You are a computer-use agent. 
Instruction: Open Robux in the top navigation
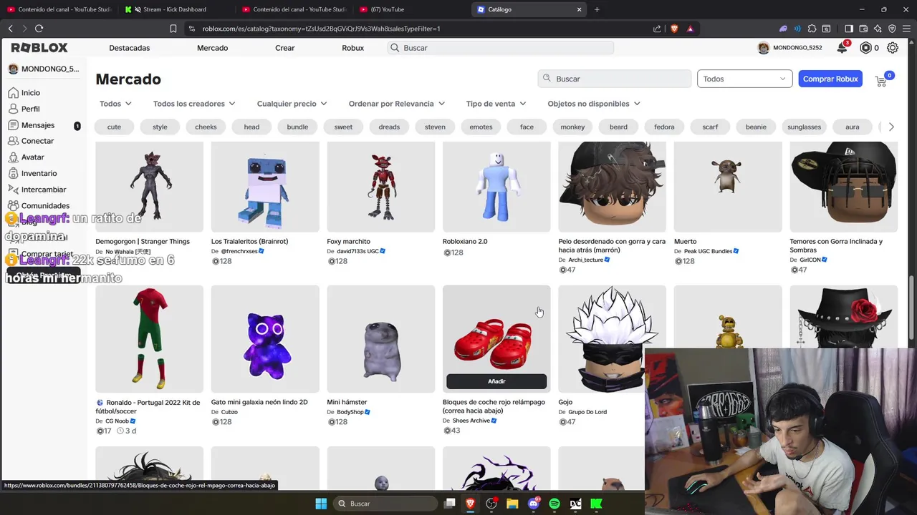(352, 48)
